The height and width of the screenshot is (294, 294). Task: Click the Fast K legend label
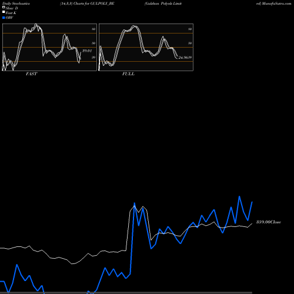[x=11, y=13]
